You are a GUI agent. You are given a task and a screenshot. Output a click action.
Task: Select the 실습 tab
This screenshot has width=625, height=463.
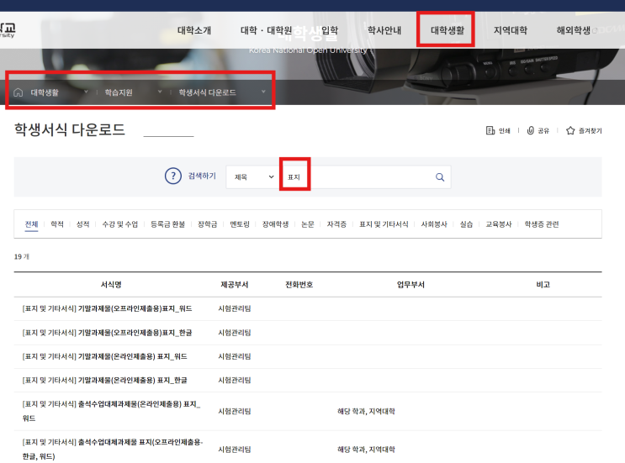[x=466, y=224]
